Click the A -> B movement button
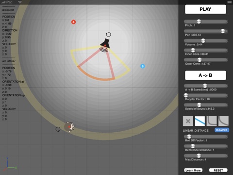Screen dimensions: 233x175 coord(205,75)
